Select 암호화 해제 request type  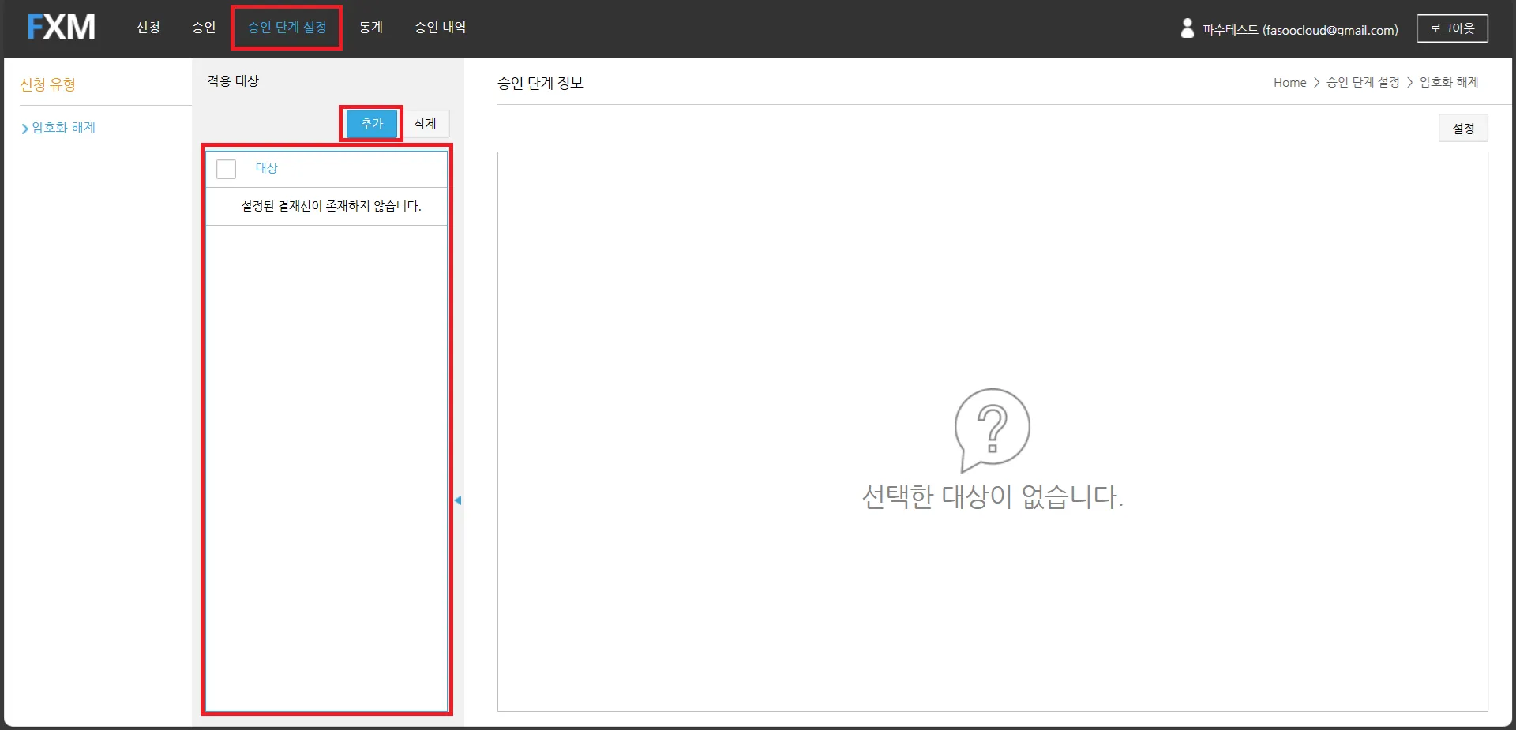[63, 128]
